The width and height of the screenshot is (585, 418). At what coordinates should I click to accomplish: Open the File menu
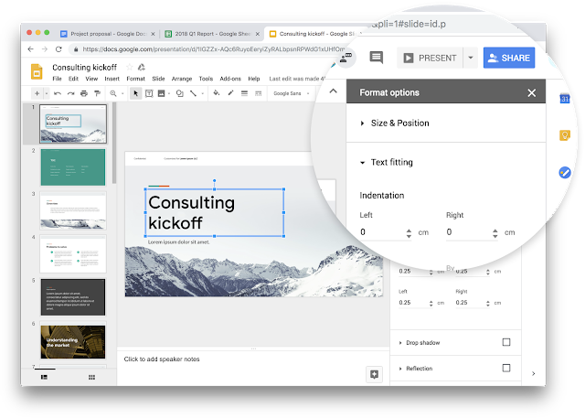click(57, 79)
